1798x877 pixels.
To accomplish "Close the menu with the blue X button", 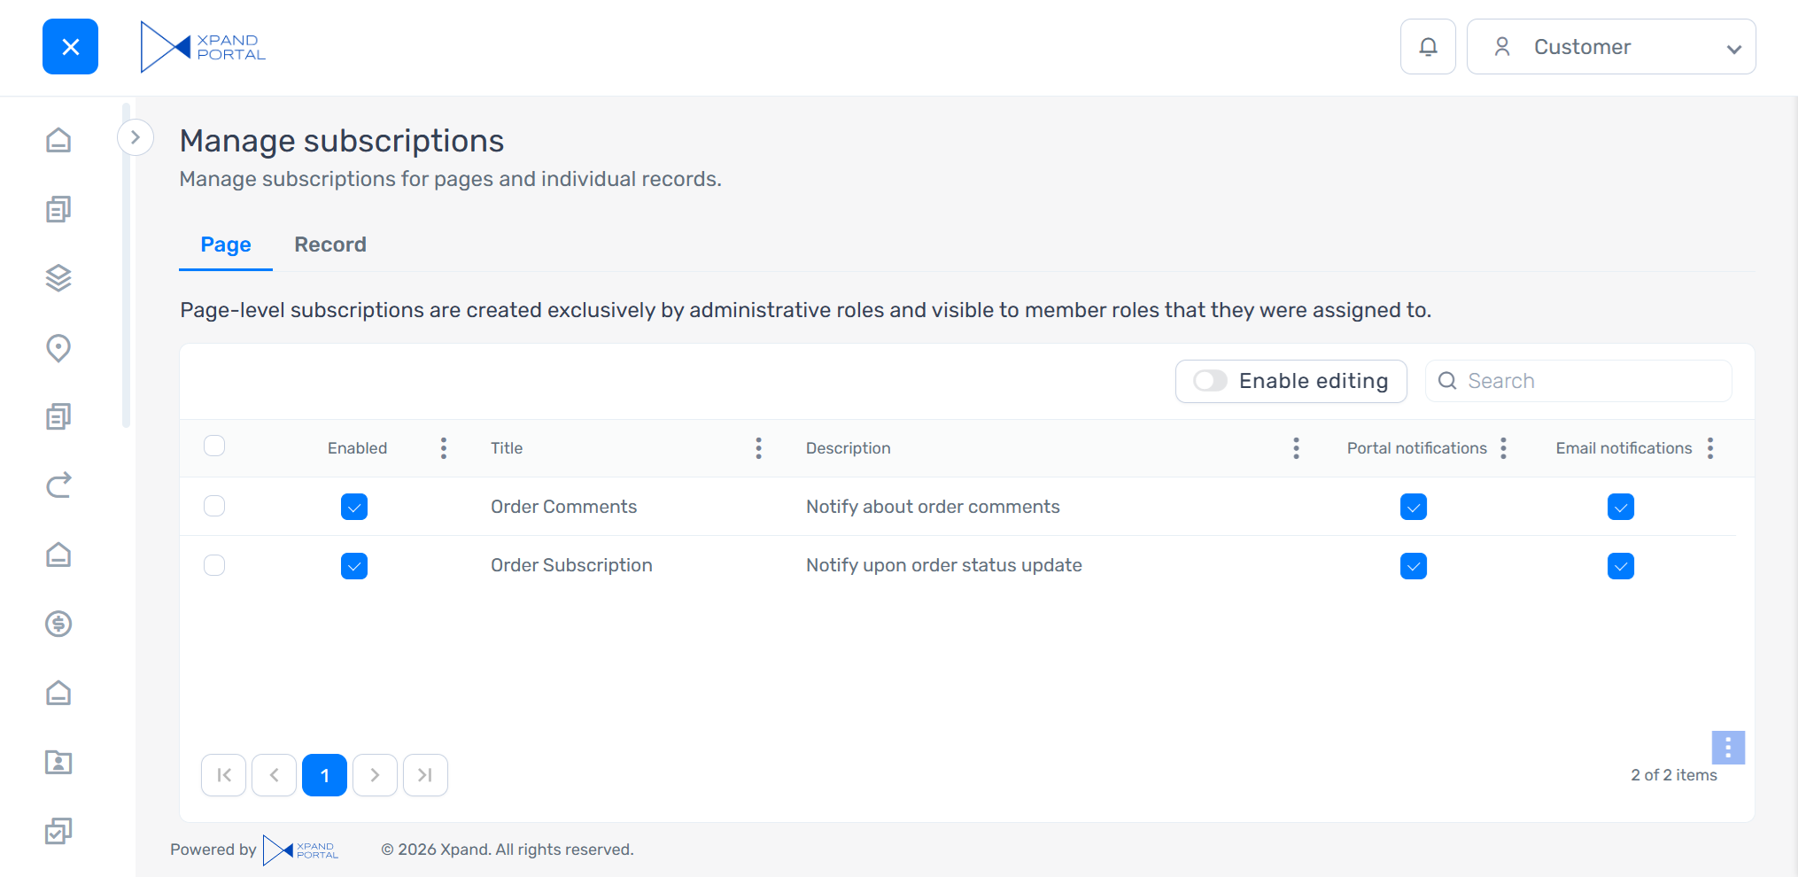I will [x=71, y=47].
